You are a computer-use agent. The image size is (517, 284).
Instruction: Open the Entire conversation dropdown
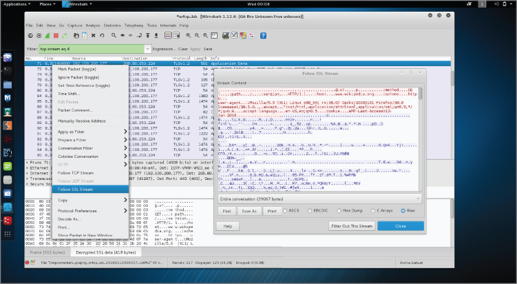(319, 199)
